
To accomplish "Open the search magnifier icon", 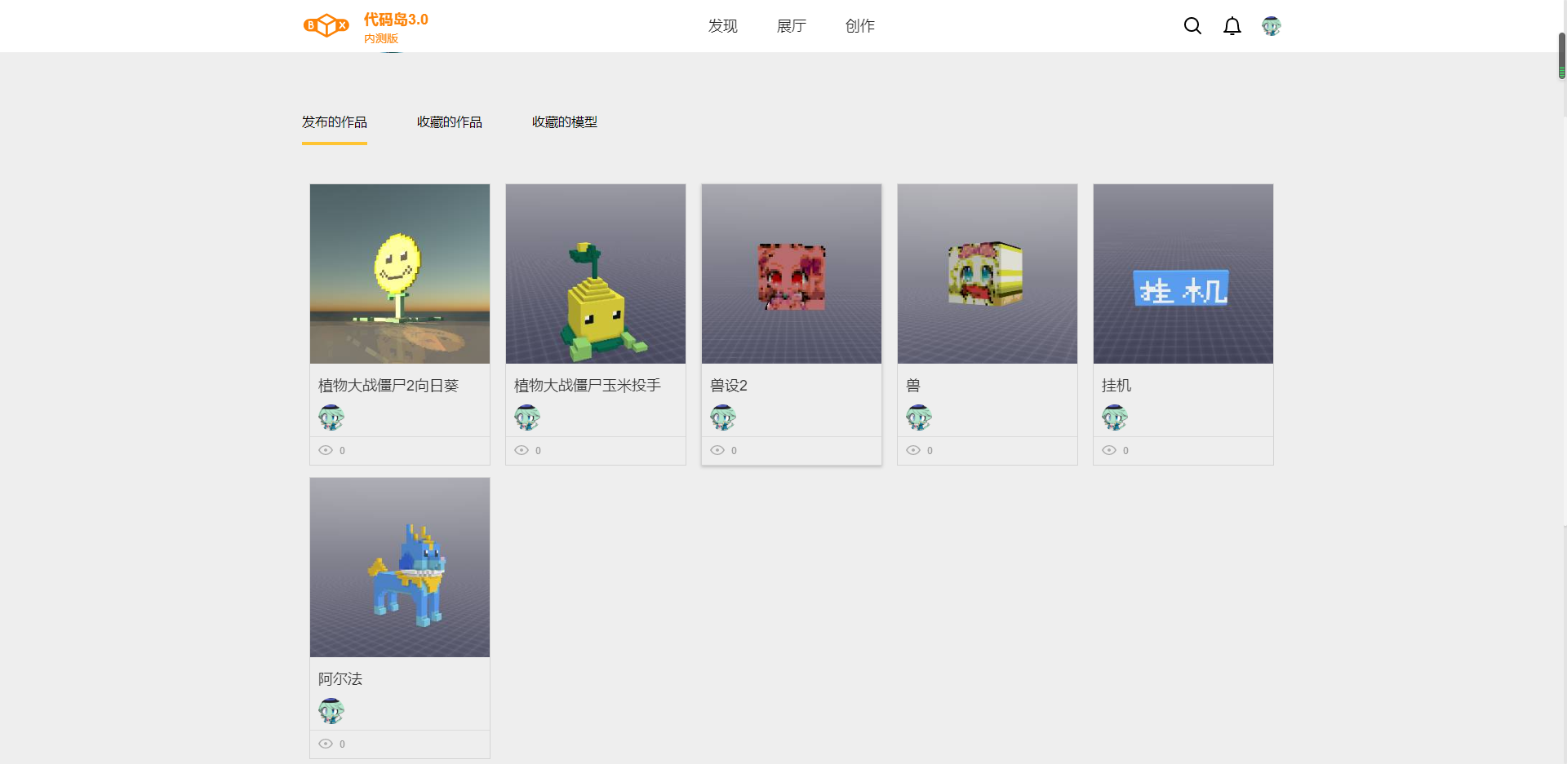I will pos(1192,26).
